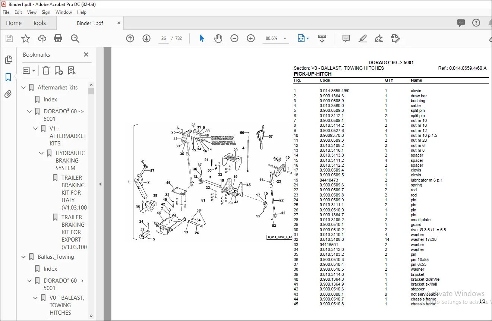This screenshot has width=492, height=321.
Task: Open the Sign menu
Action: (46, 12)
